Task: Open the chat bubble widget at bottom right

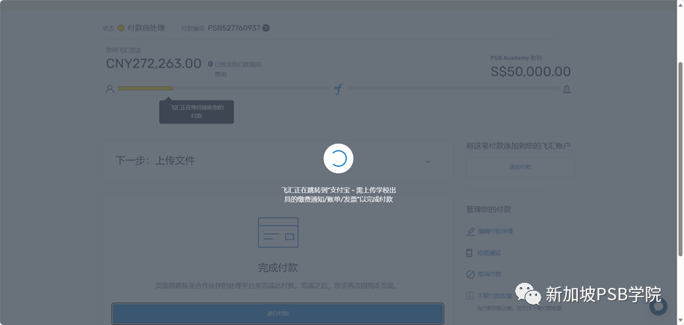Action: [x=658, y=306]
